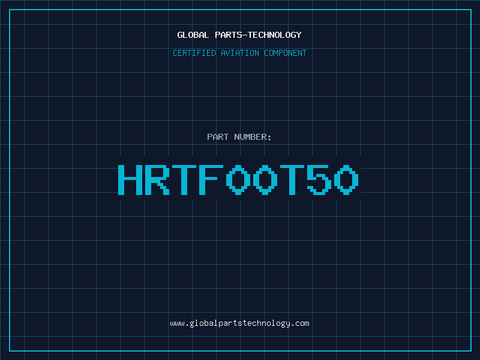Select the CERTIFIED AVIATION COMPONENT subtitle
This screenshot has height=360, width=480.
239,53
